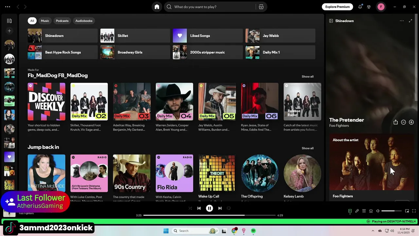Open the Browse icon beside search bar
The width and height of the screenshot is (419, 236).
pos(261,7)
